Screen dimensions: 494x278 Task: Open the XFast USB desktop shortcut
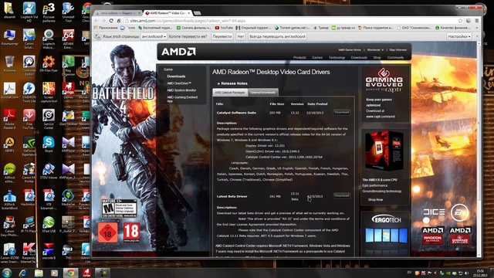pyautogui.click(x=49, y=225)
